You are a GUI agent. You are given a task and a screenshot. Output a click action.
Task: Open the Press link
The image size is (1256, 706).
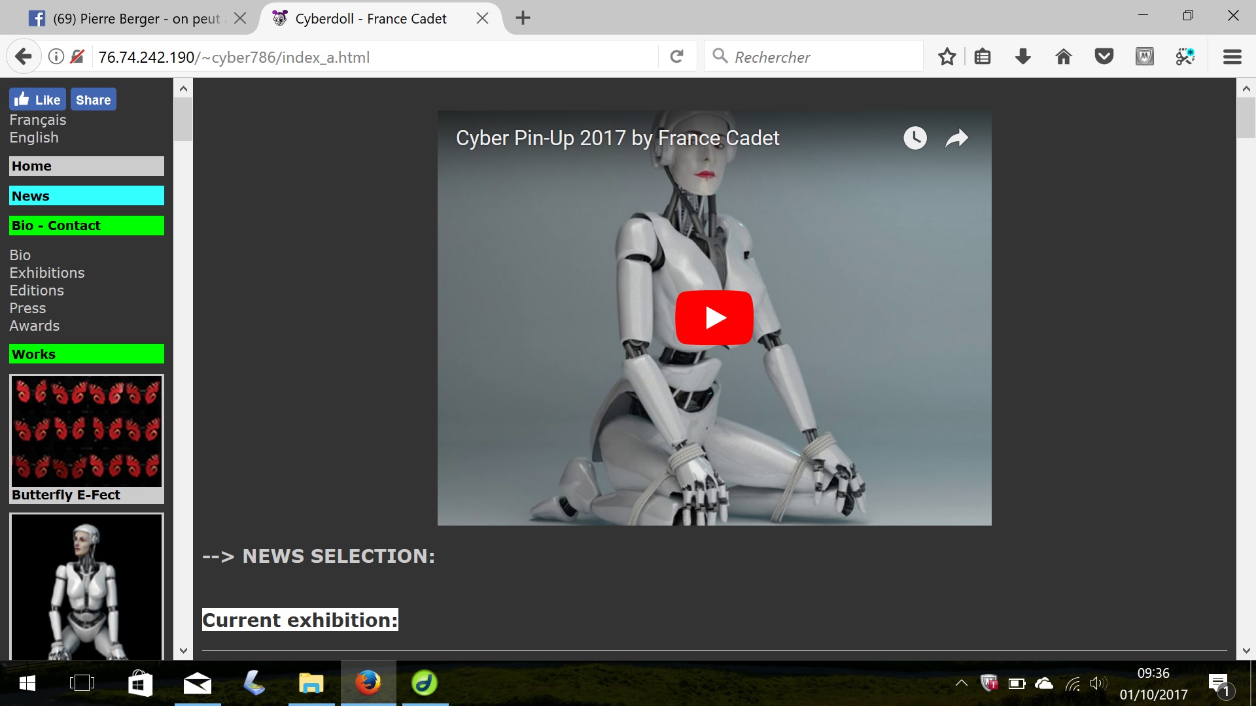coord(27,308)
